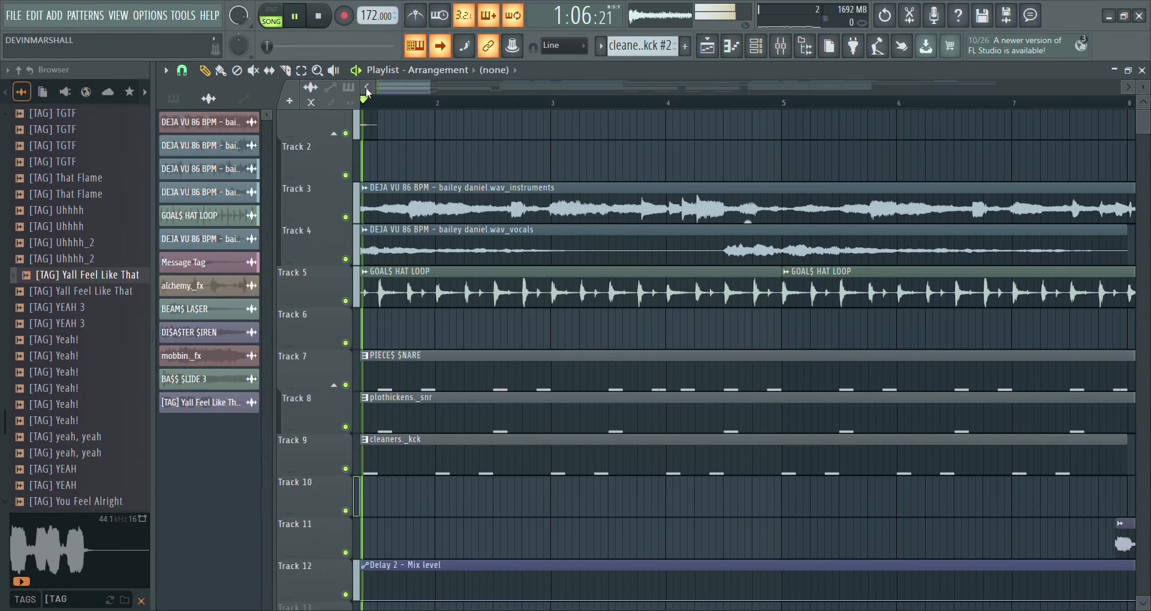Open the project info speech bubble icon

(x=1031, y=16)
